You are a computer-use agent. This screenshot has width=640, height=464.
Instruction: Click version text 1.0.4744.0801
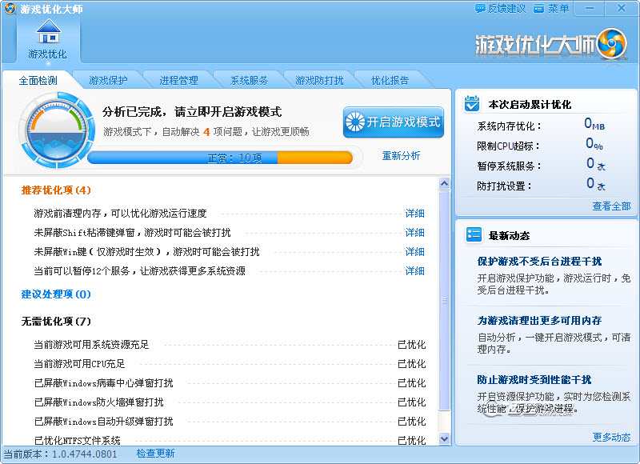(x=85, y=454)
